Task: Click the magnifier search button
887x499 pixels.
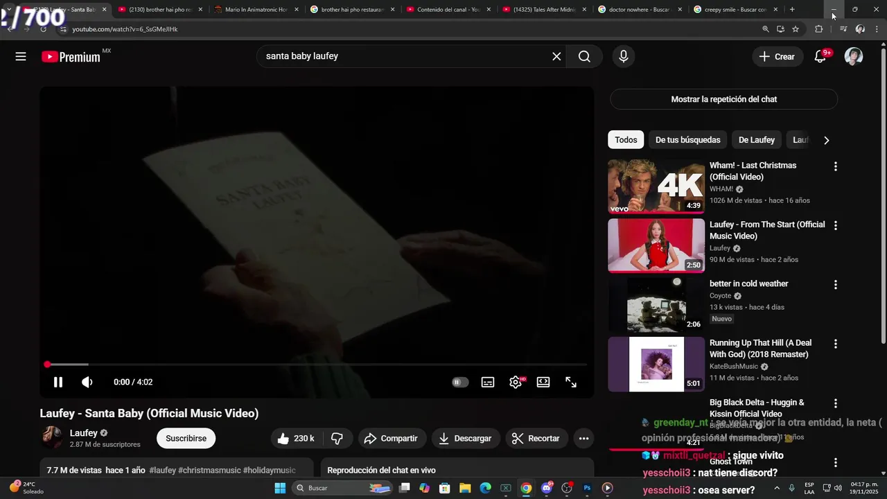Action: [x=584, y=57]
